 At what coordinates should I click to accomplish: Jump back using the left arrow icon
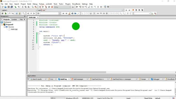coord(126,10)
